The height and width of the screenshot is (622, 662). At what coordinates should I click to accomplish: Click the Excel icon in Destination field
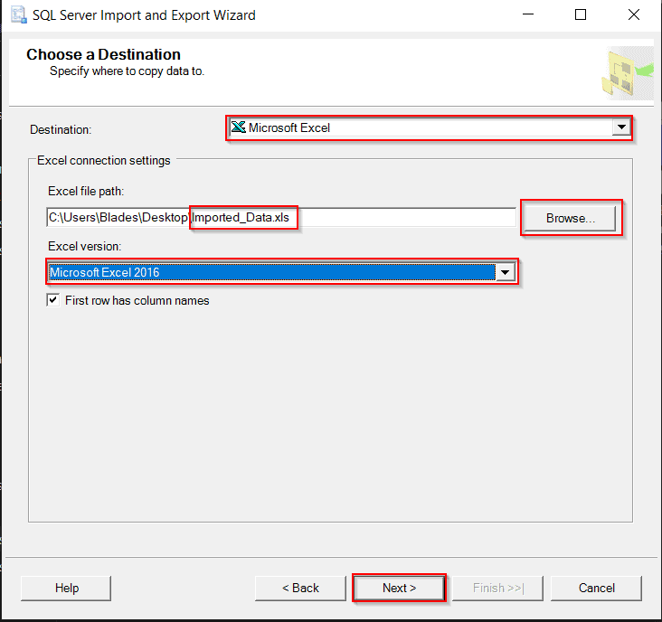click(x=239, y=127)
